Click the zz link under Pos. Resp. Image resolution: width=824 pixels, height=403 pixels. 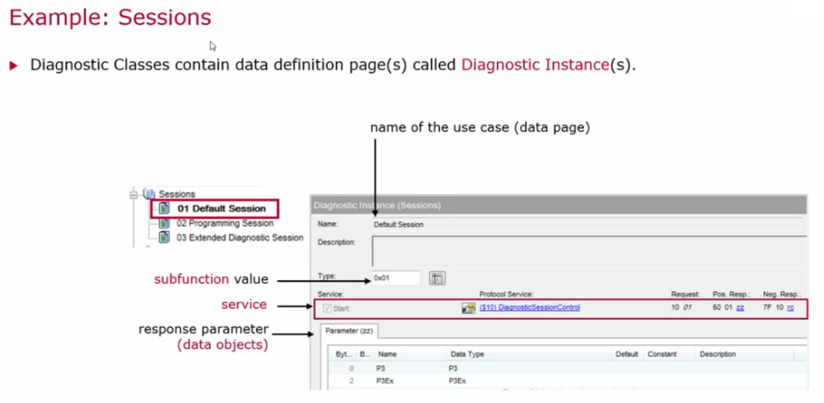click(x=741, y=307)
